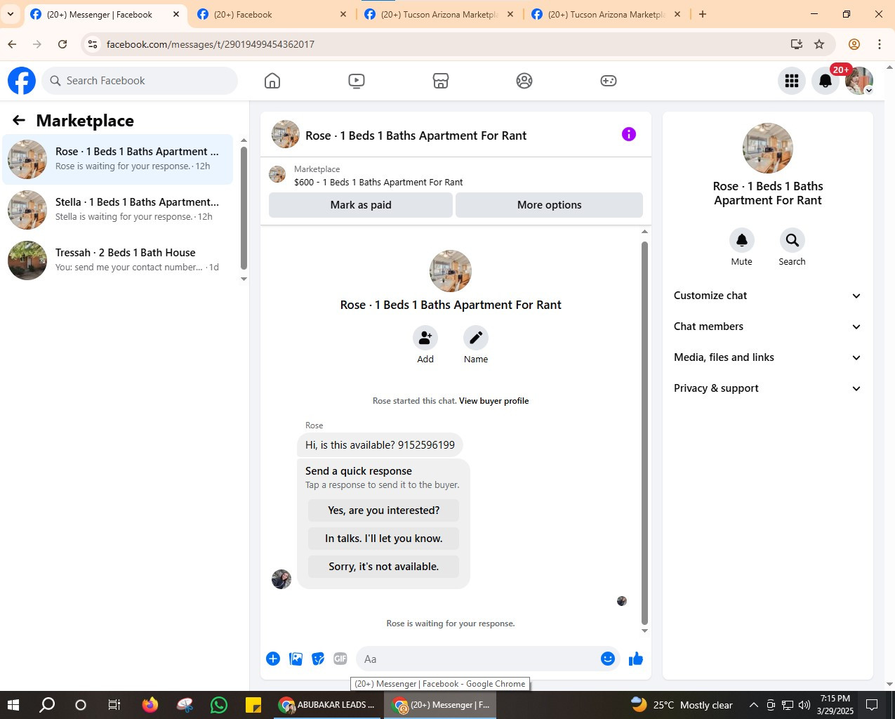Open Windows Start menu
The height and width of the screenshot is (719, 895).
[13, 705]
